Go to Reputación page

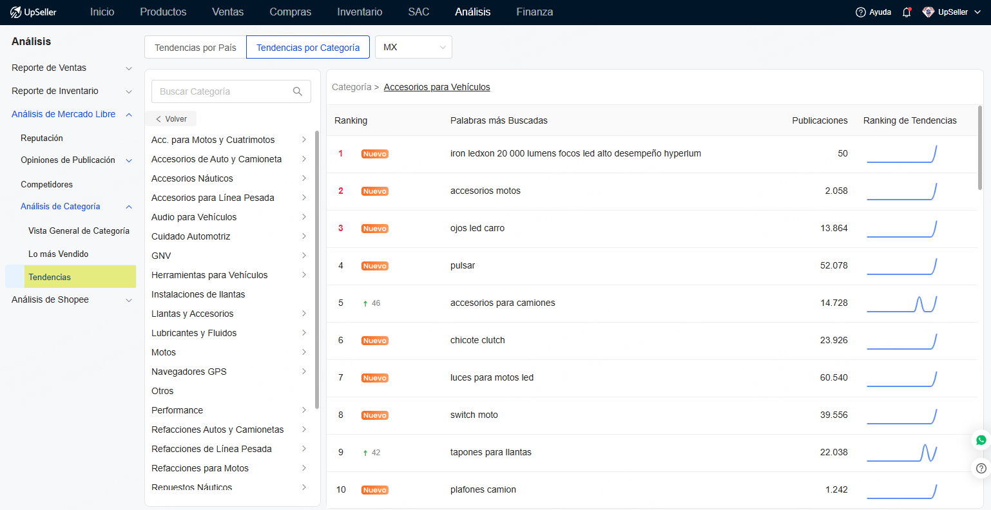pyautogui.click(x=42, y=138)
